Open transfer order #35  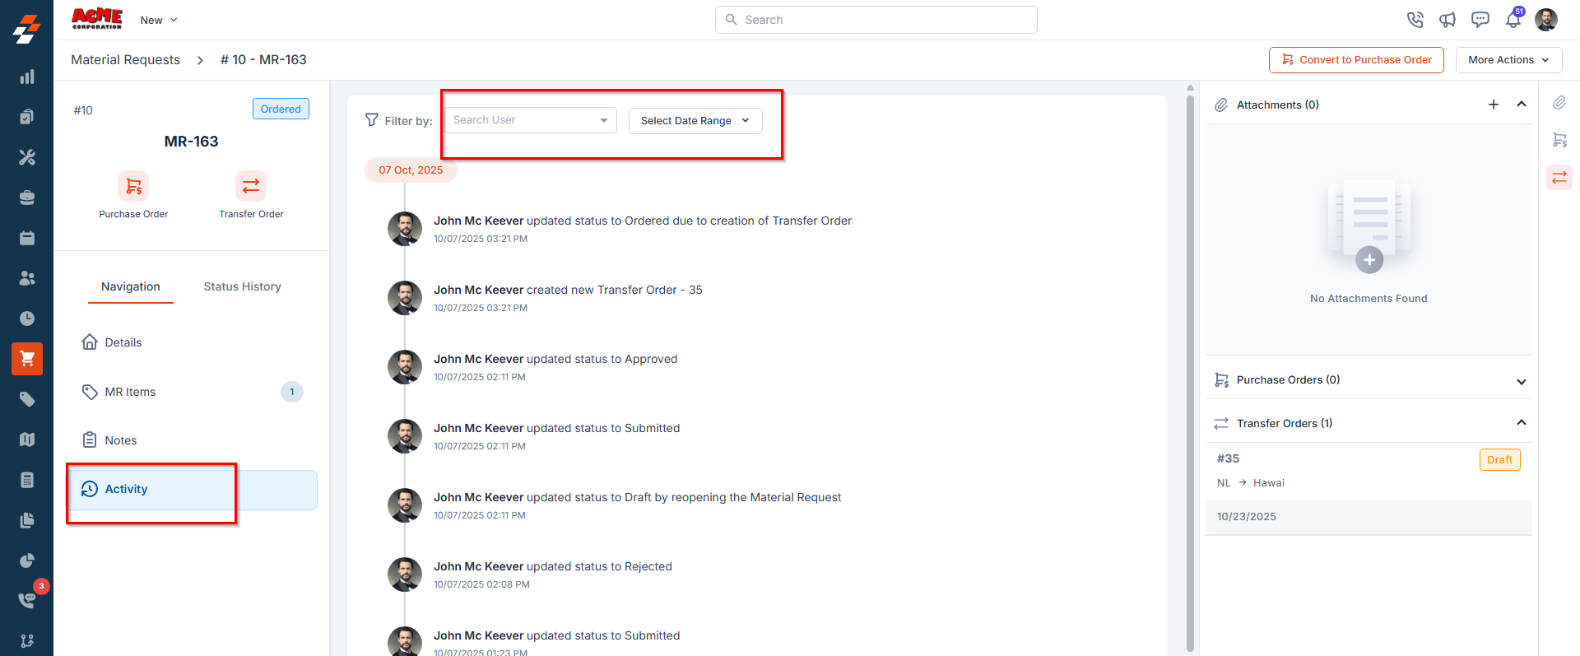click(x=1229, y=458)
